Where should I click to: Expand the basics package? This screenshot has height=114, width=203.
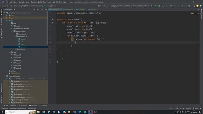(12, 26)
